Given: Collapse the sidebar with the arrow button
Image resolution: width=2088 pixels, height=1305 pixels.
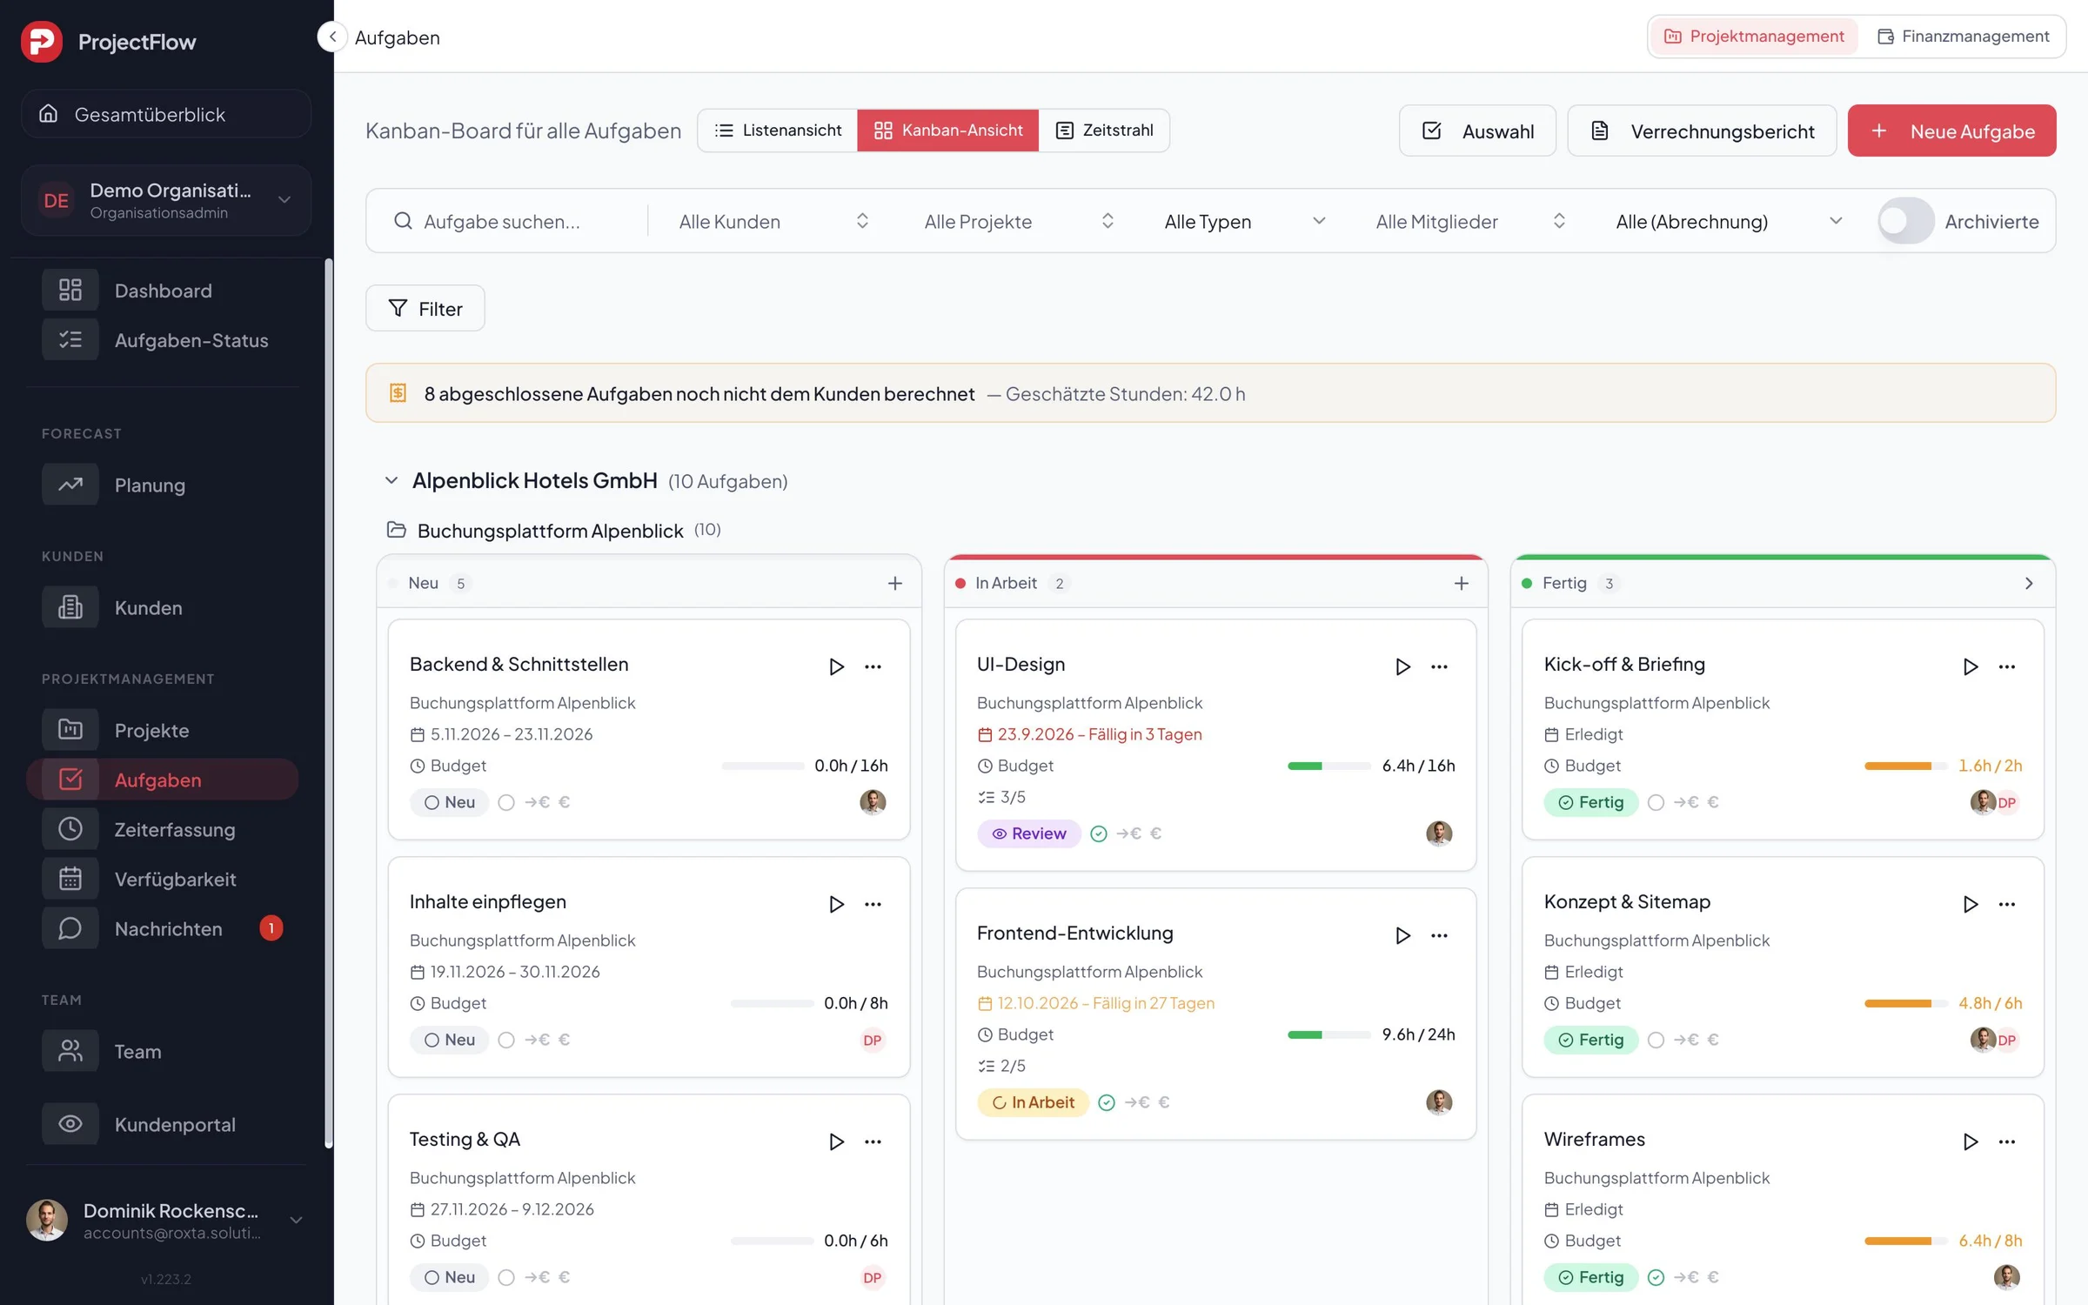Looking at the screenshot, I should point(332,37).
